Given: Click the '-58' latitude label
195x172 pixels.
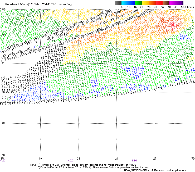Looking at the screenshot, I should click(x=2, y=123).
